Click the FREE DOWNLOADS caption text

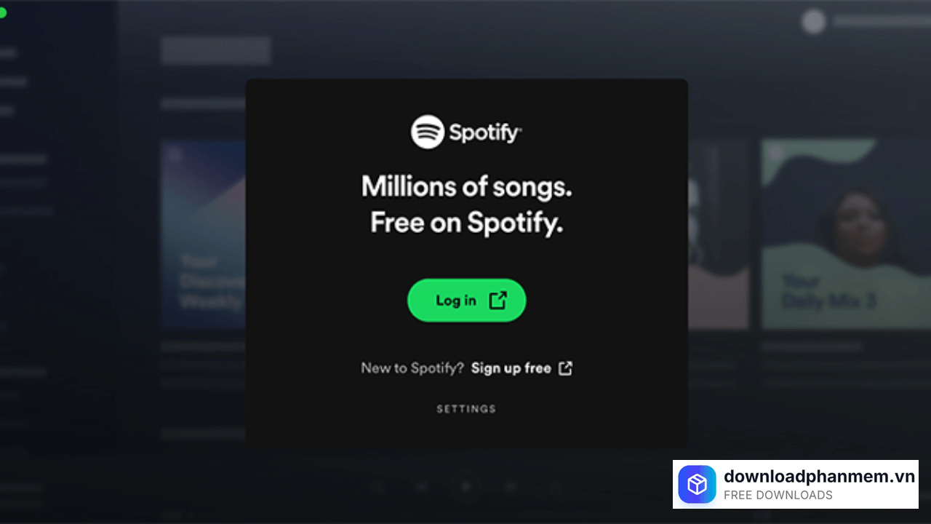point(778,495)
